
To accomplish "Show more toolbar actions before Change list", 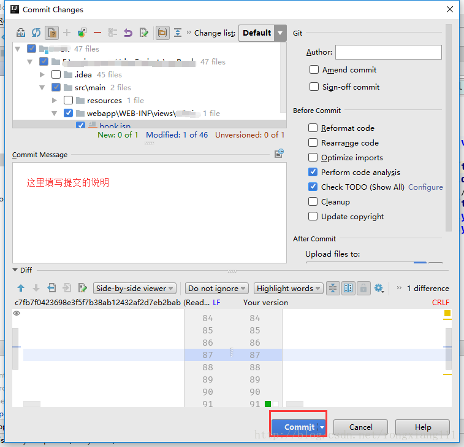I will coord(189,33).
